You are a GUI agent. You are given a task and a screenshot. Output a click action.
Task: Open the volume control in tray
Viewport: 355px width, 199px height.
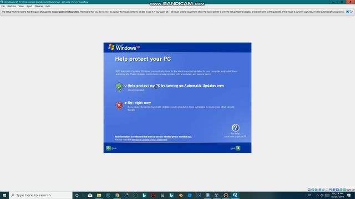point(322,195)
